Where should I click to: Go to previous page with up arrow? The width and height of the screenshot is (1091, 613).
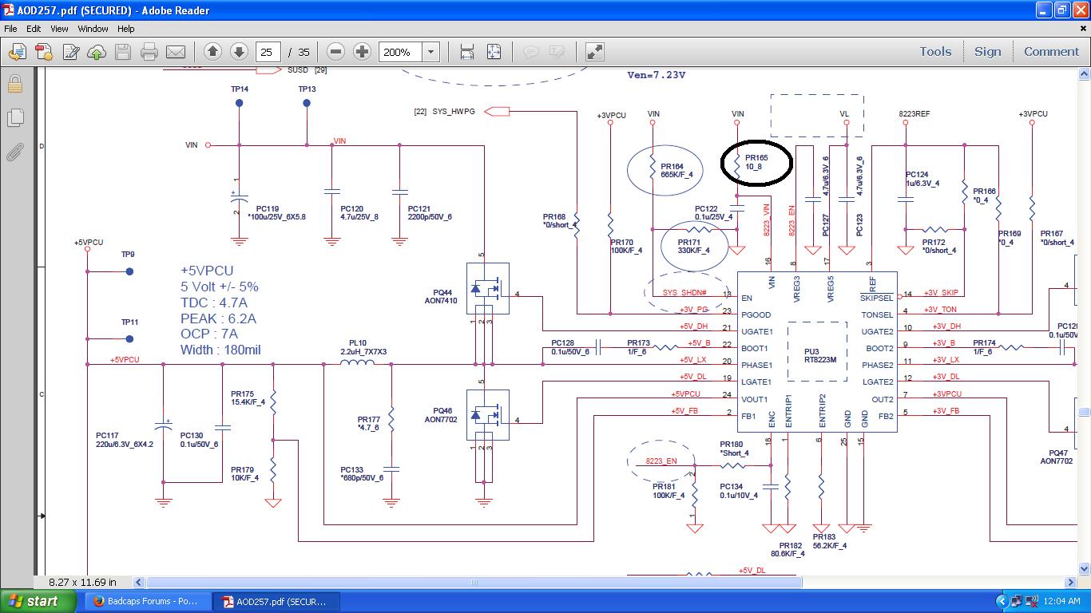[212, 52]
